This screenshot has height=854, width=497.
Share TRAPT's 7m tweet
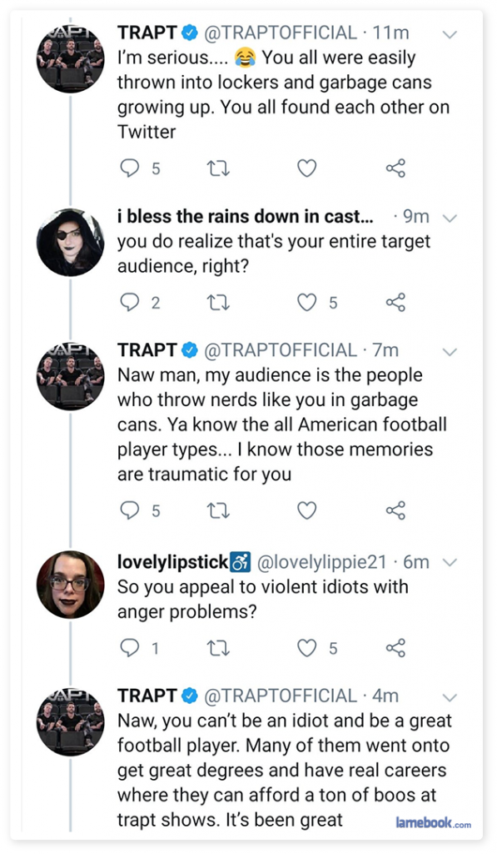pos(396,510)
